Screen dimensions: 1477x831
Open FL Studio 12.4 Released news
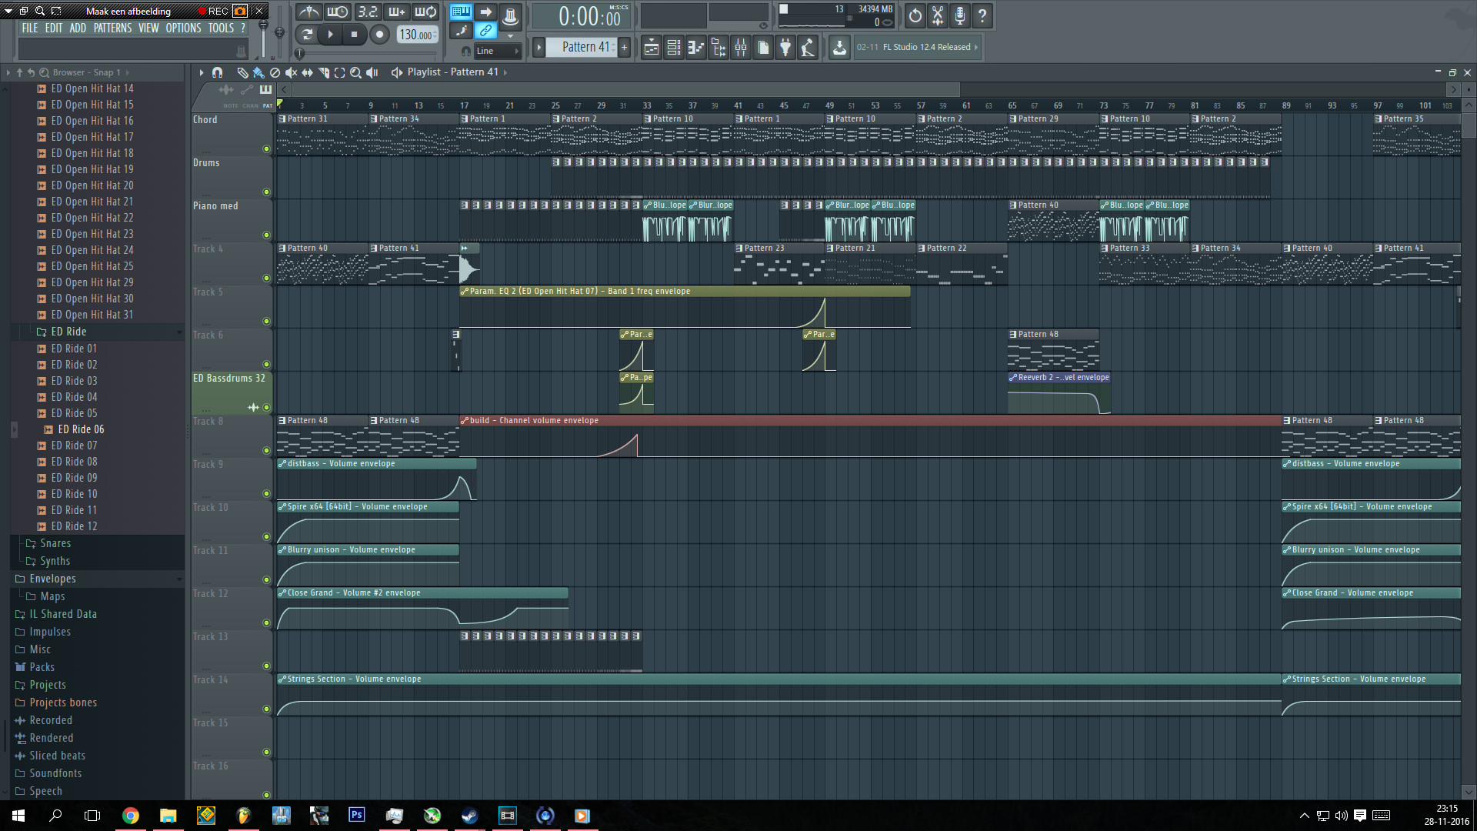point(918,48)
